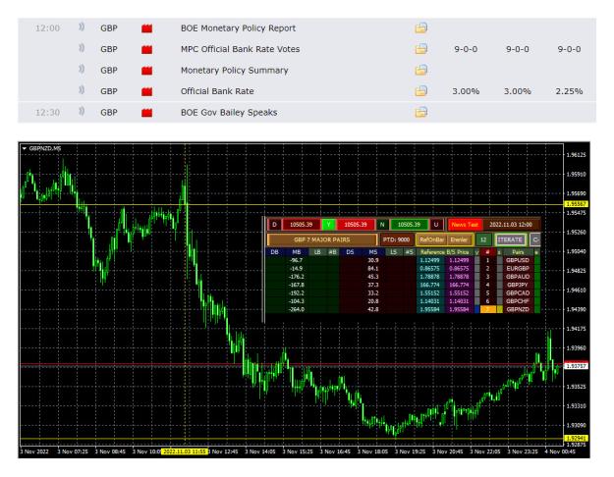Click the D button in the trading panel
614x477 pixels.
pos(274,225)
